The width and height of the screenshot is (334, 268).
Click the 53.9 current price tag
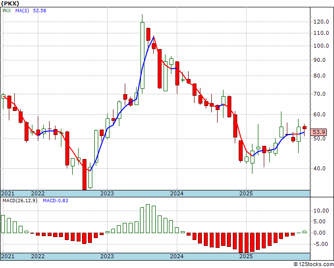[x=319, y=132]
